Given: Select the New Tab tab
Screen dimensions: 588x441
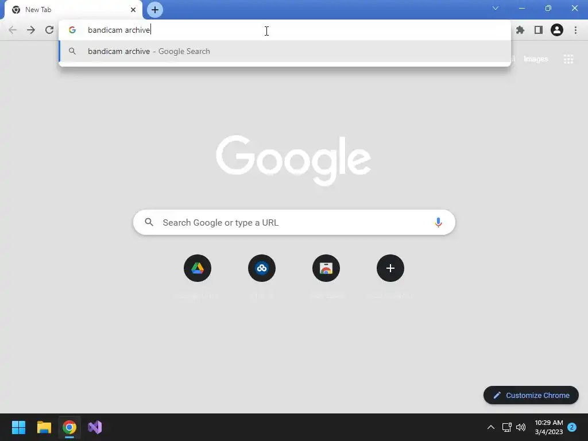Looking at the screenshot, I should click(x=73, y=10).
